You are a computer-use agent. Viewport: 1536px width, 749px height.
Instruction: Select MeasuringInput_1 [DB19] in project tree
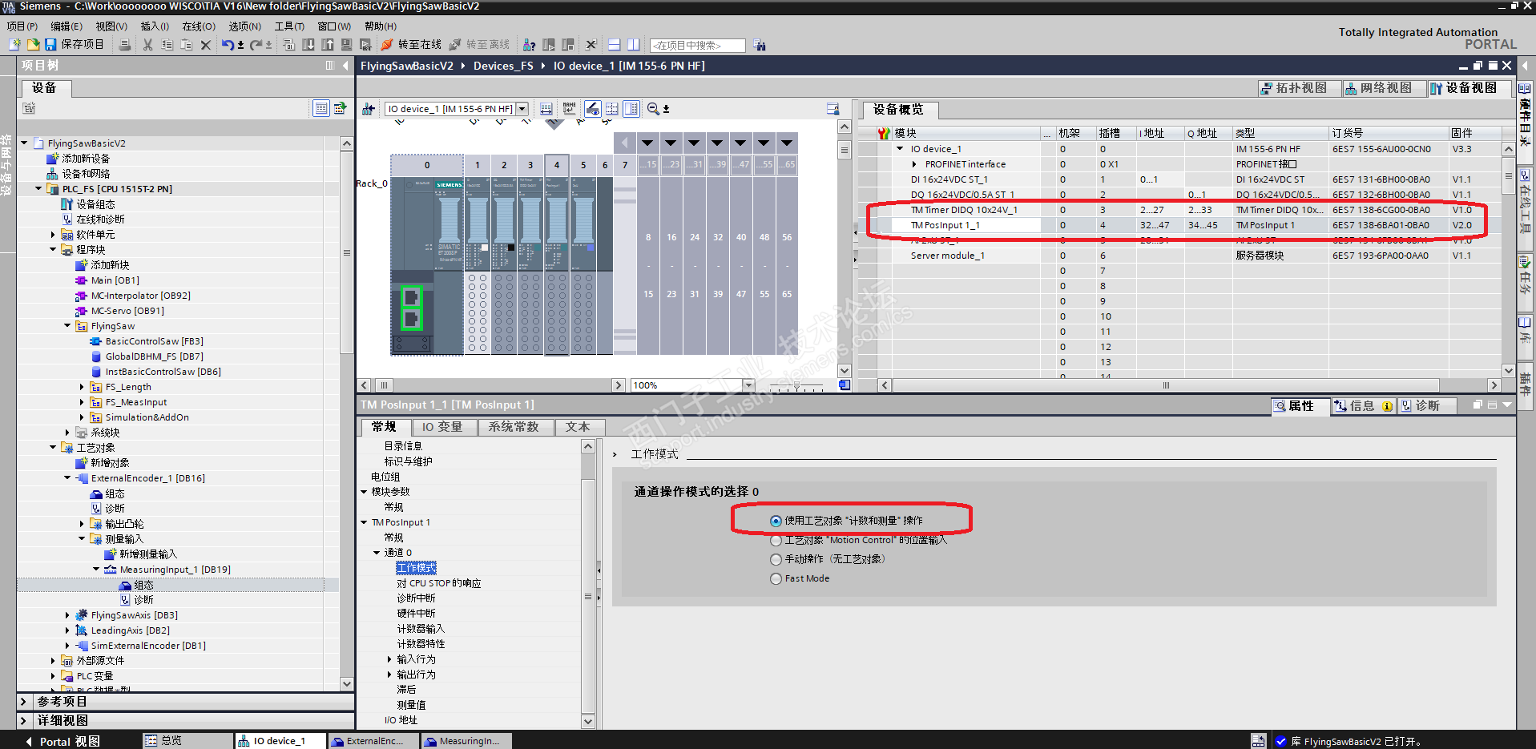point(175,570)
